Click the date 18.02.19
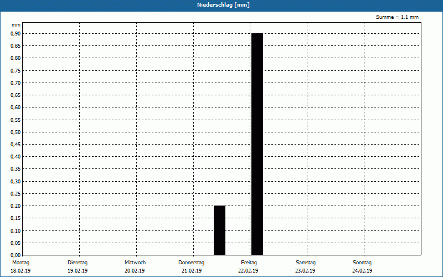Viewport: 443px width, 277px height. coord(20,271)
